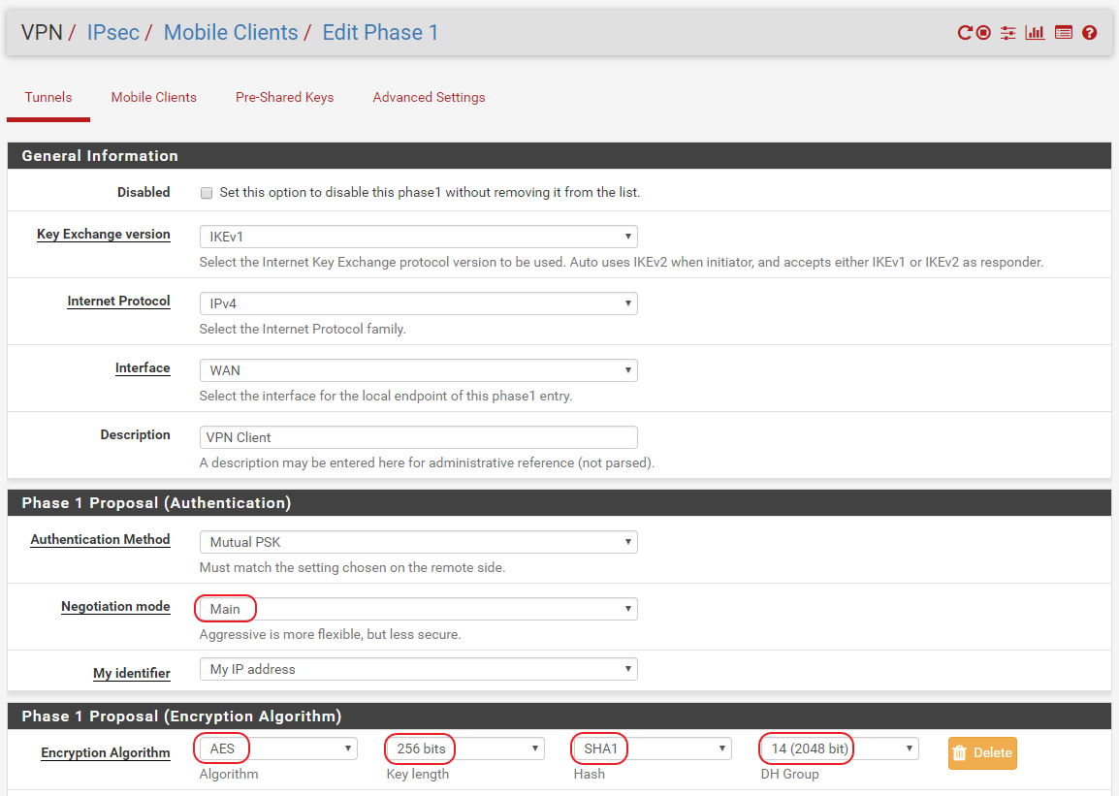Tick the Disabled phase1 checkbox
Viewport: 1119px width, 796px height.
207,193
